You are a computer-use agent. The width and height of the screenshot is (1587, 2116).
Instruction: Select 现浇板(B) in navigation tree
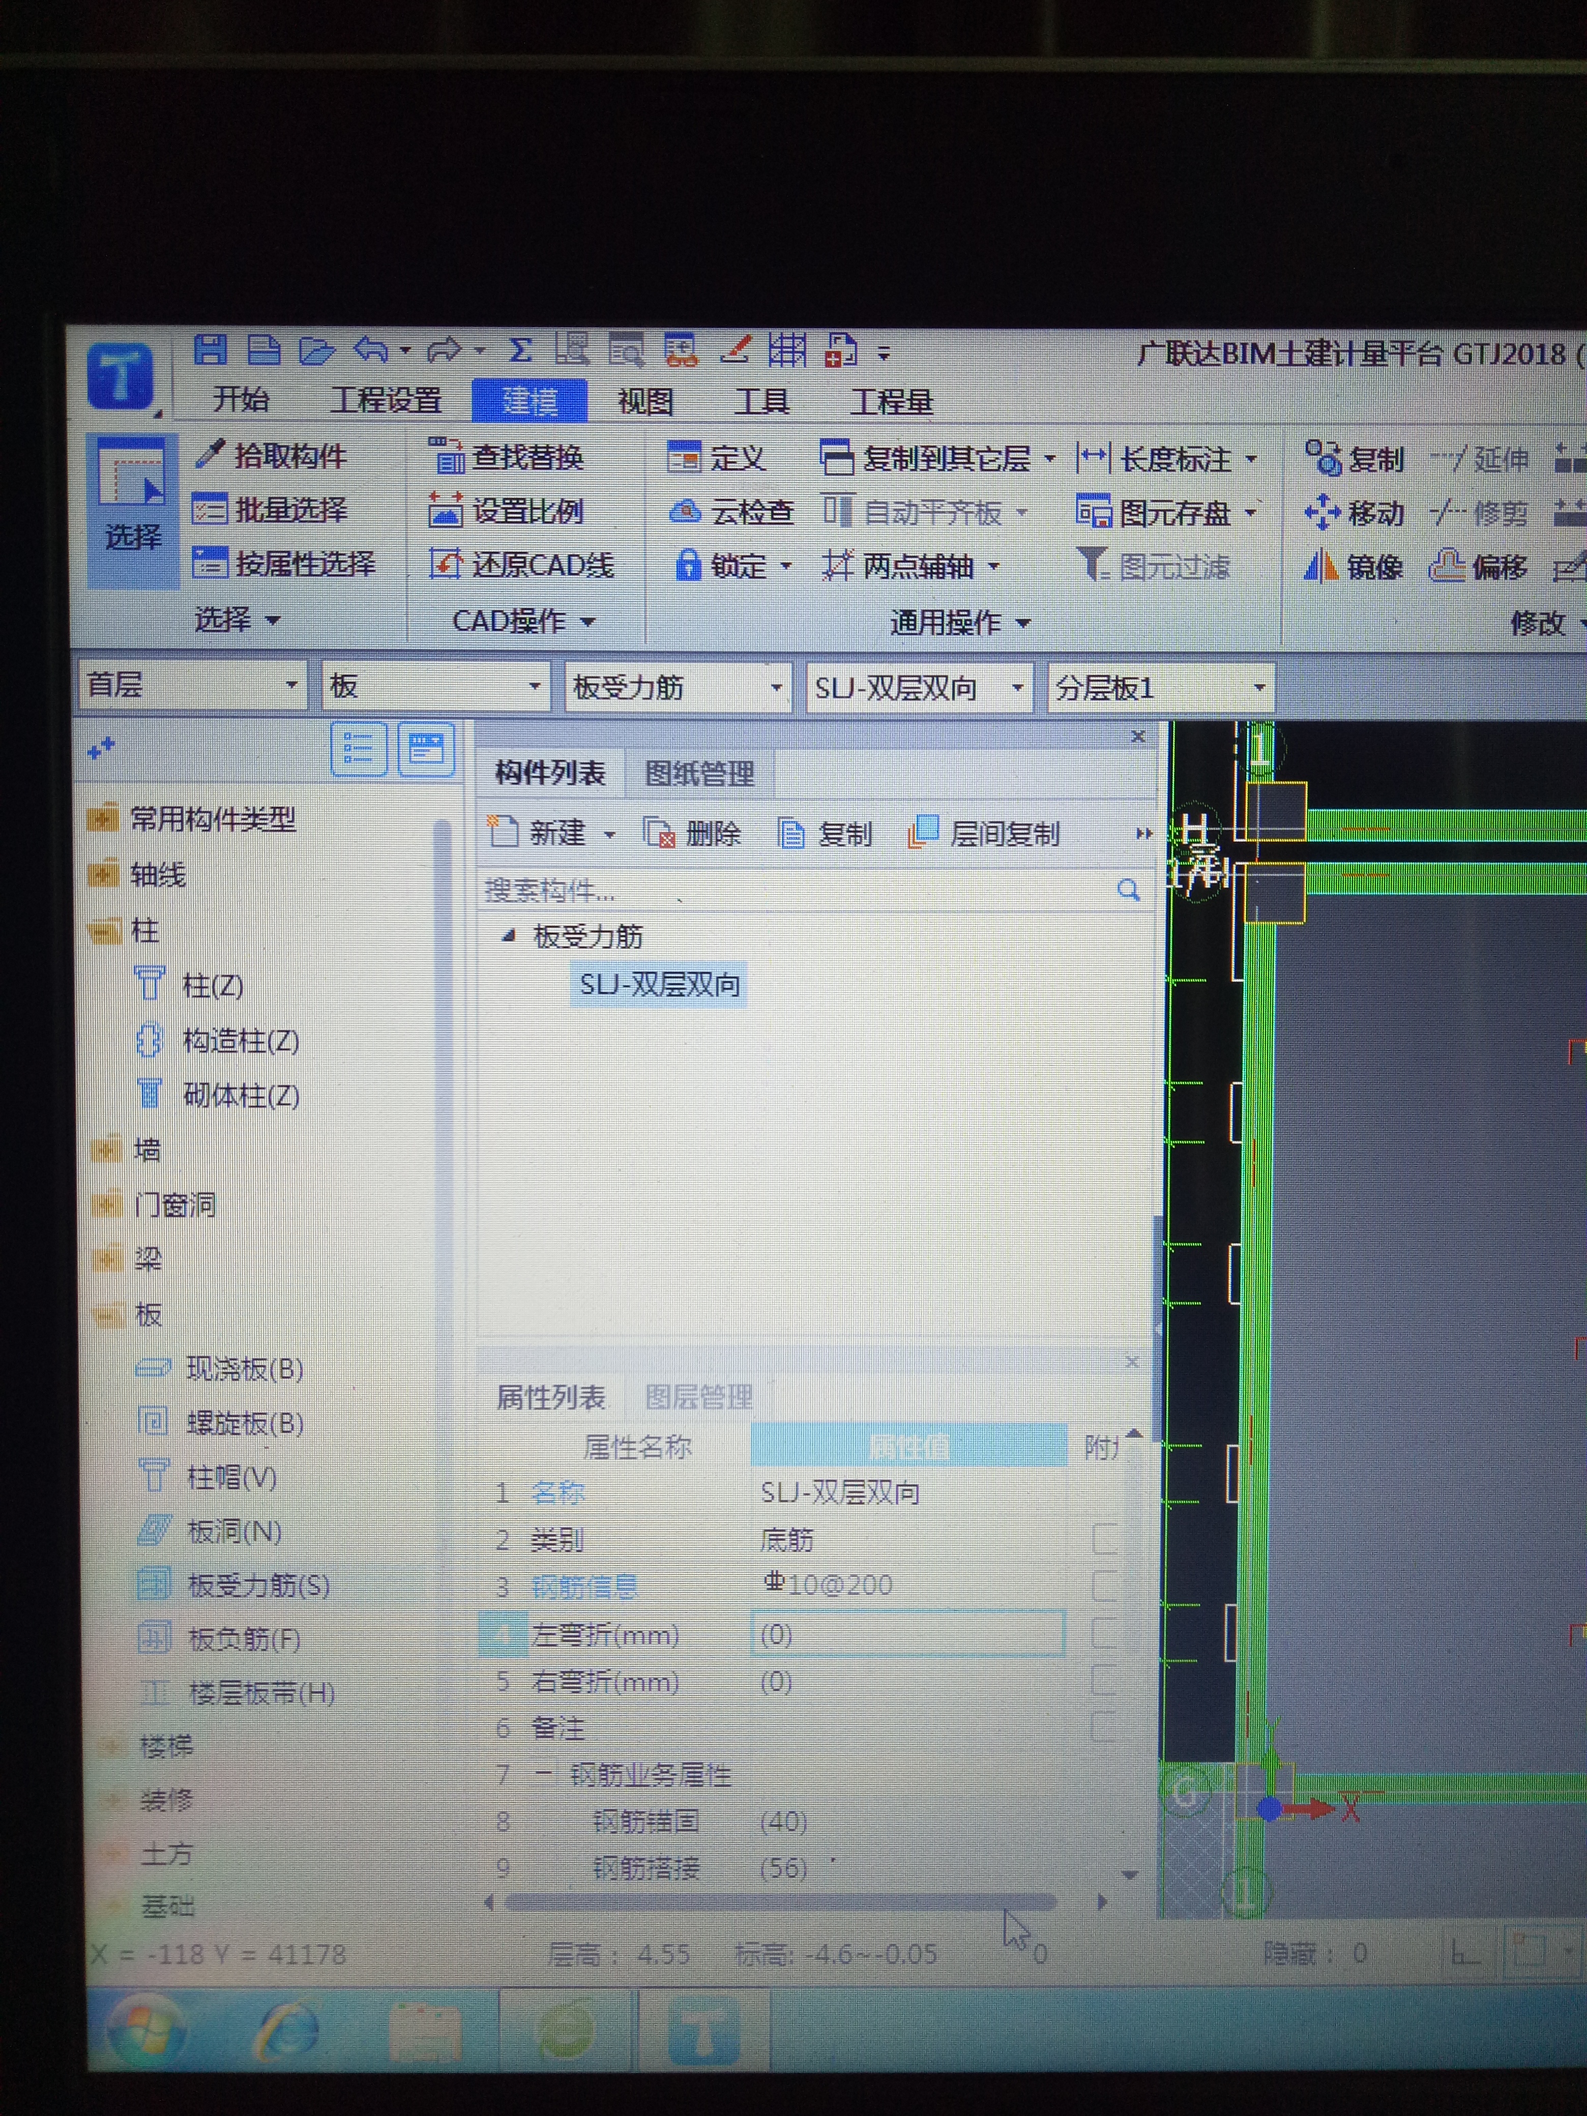219,1369
